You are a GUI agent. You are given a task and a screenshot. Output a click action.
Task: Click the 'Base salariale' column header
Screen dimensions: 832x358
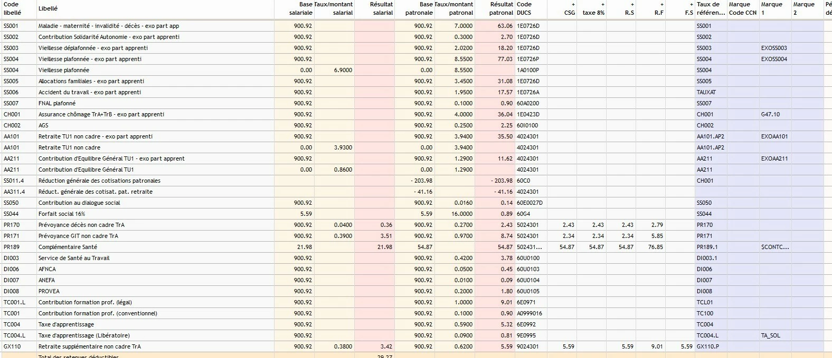click(294, 9)
